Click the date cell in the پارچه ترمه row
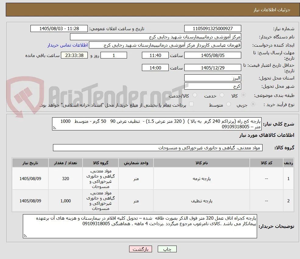The image size is (300, 259). (30, 179)
